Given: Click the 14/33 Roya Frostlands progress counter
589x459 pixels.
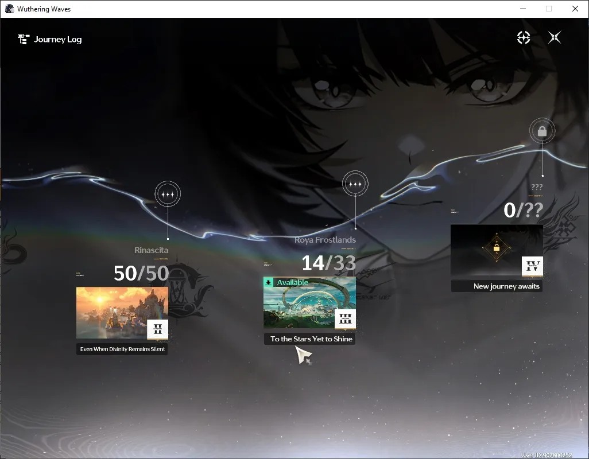Looking at the screenshot, I should [329, 263].
